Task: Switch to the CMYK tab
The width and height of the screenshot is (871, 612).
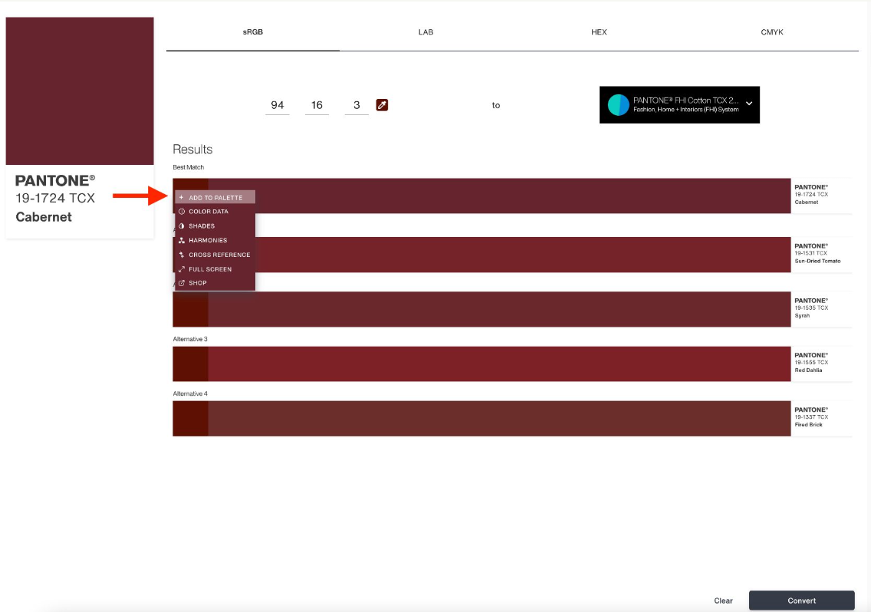Action: coord(772,32)
